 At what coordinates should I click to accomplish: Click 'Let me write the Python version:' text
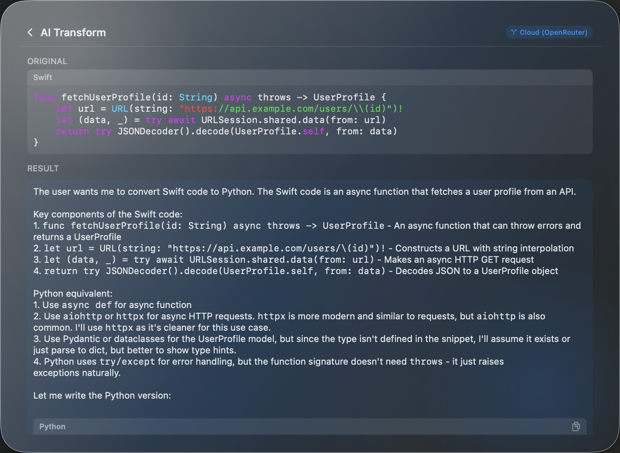click(x=102, y=396)
